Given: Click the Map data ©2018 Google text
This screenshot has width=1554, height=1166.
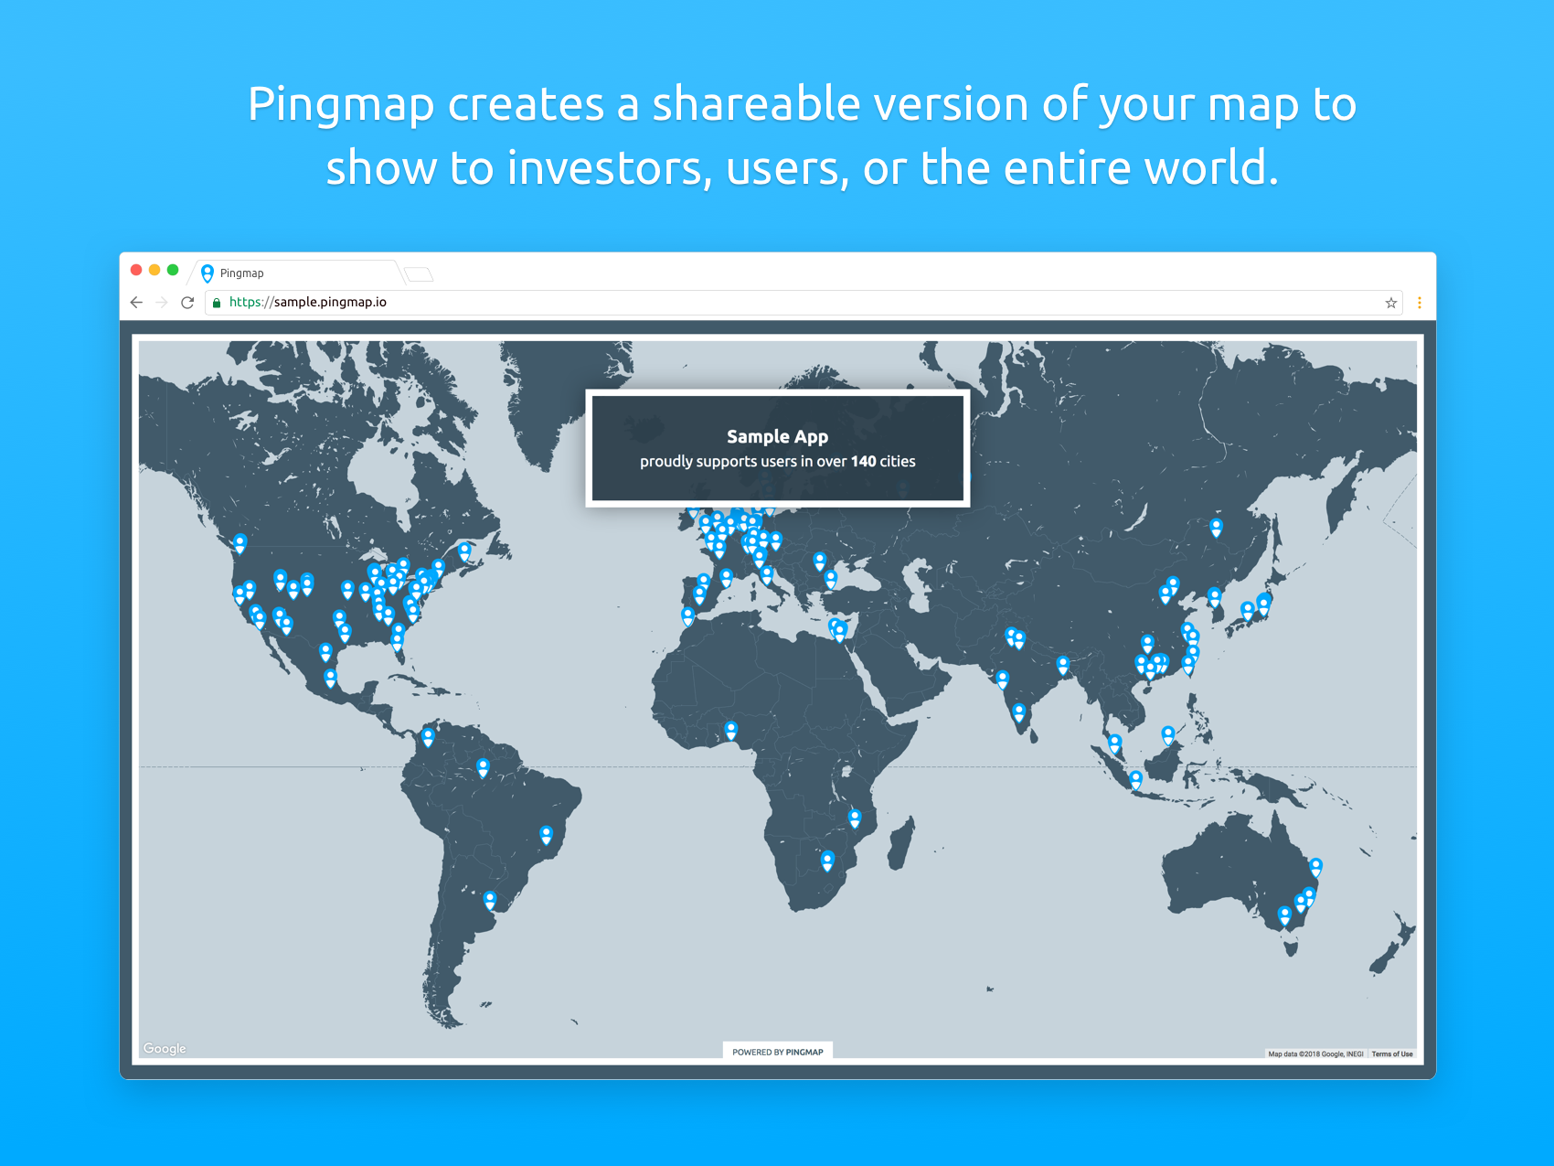Looking at the screenshot, I should [x=1315, y=1054].
